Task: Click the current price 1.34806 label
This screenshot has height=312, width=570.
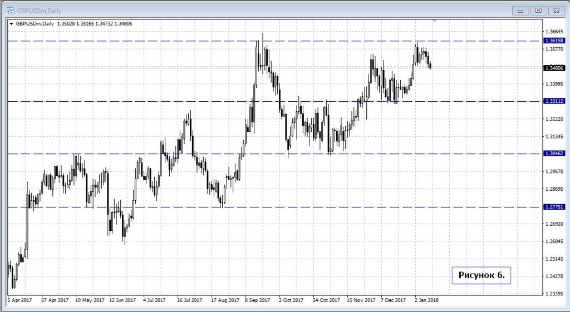Action: (x=556, y=67)
